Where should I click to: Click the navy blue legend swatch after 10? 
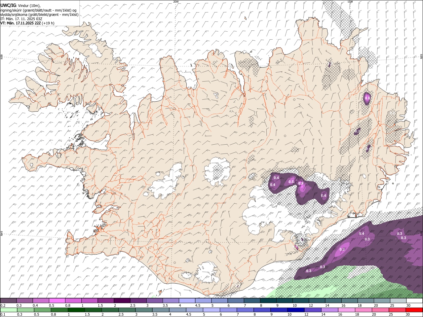click(x=295, y=310)
